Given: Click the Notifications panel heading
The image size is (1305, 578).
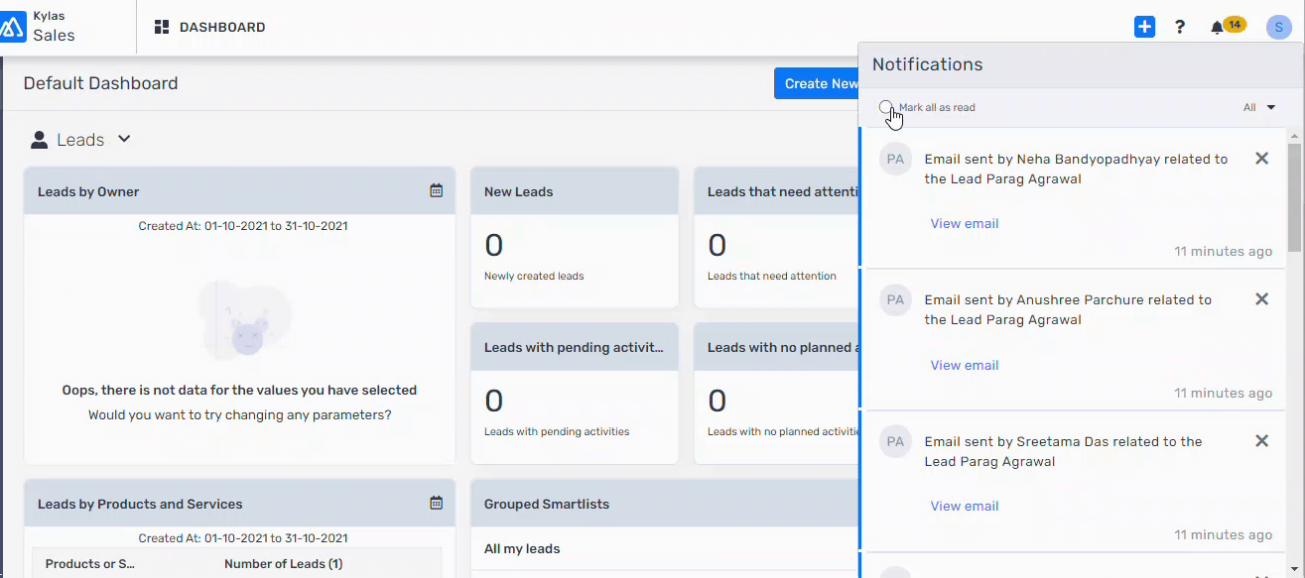Looking at the screenshot, I should click(x=928, y=64).
